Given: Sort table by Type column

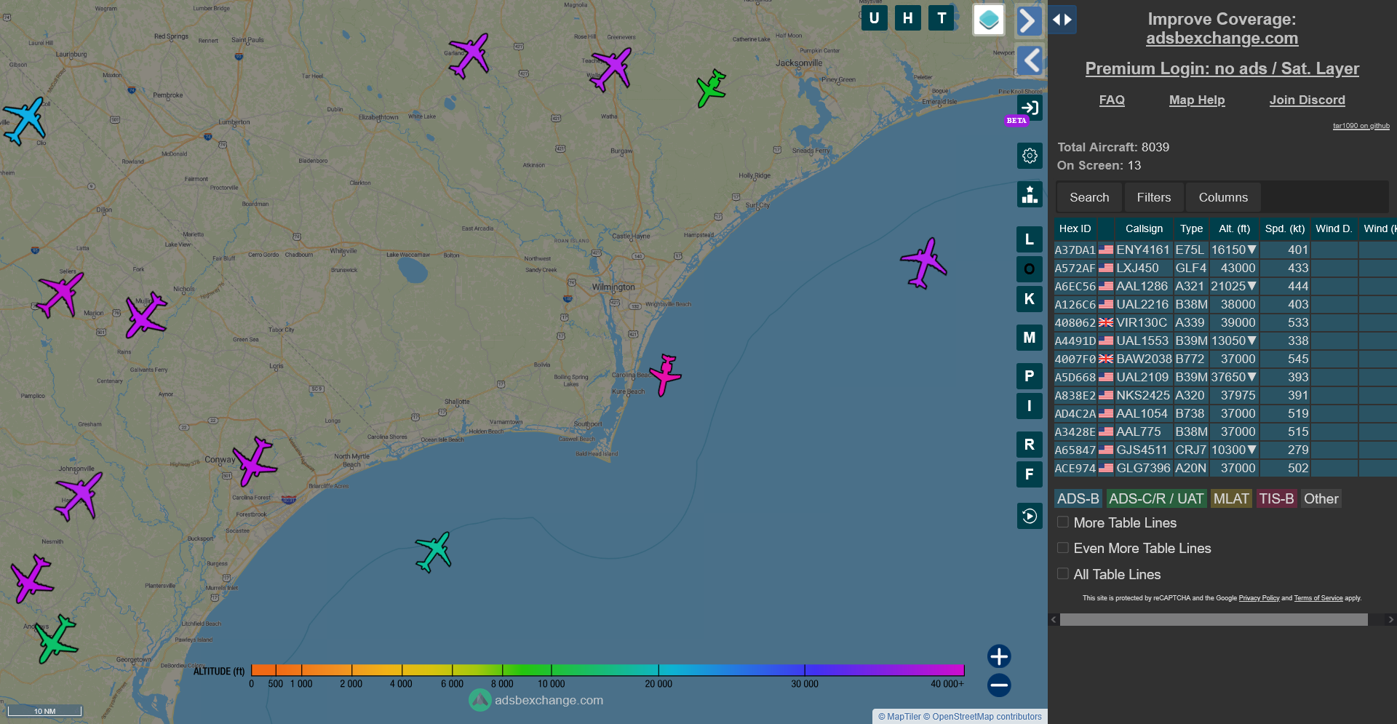Looking at the screenshot, I should coord(1191,228).
